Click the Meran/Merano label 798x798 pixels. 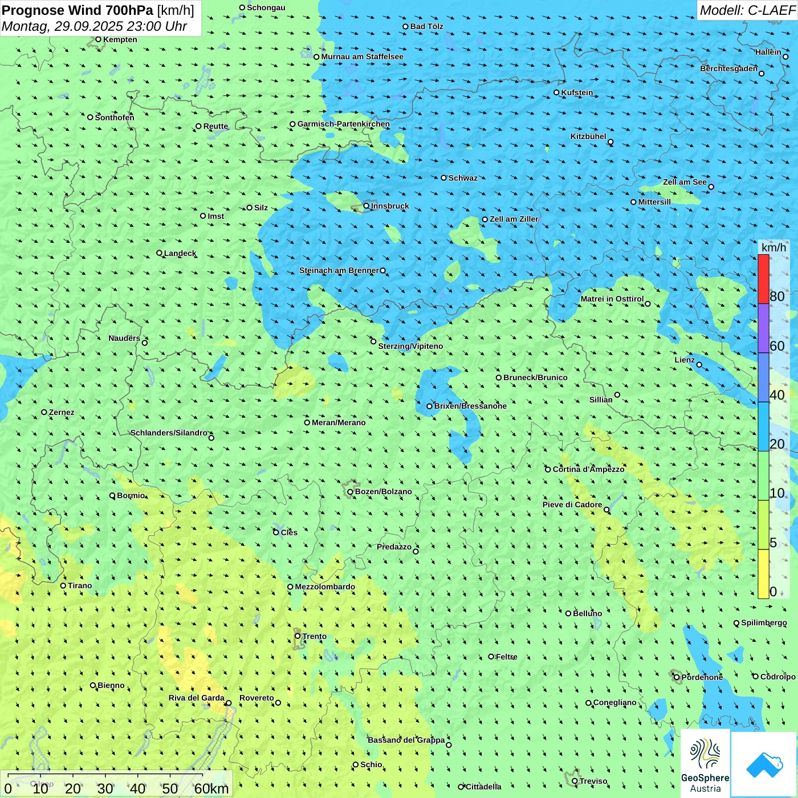(339, 422)
